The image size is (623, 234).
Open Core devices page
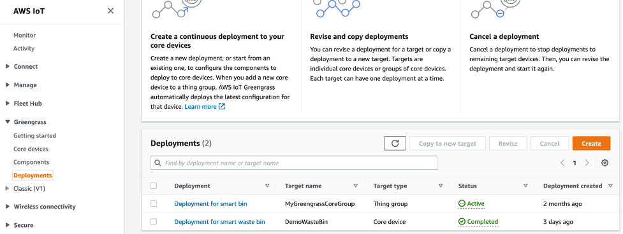click(x=31, y=149)
